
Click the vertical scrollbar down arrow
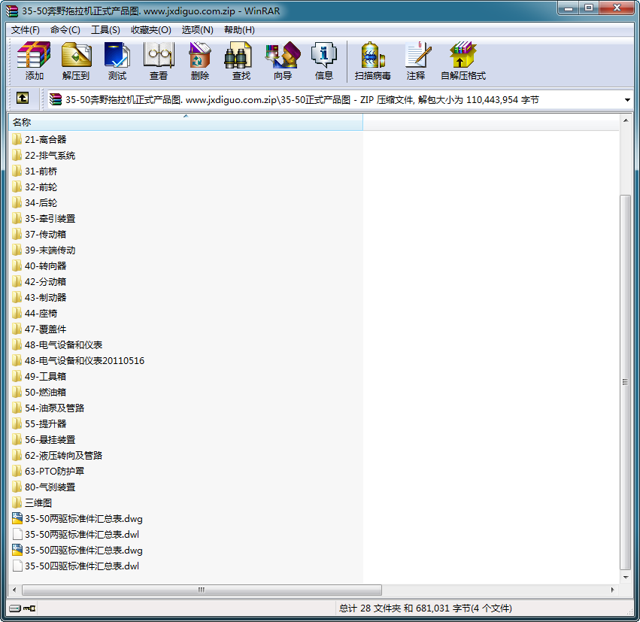pyautogui.click(x=625, y=577)
